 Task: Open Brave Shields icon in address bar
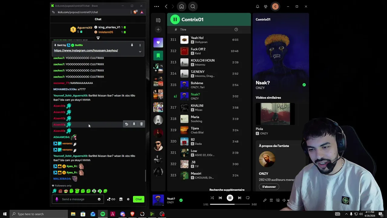tap(135, 12)
